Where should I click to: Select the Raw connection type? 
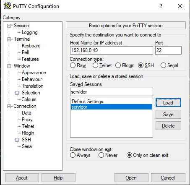[x=73, y=65]
